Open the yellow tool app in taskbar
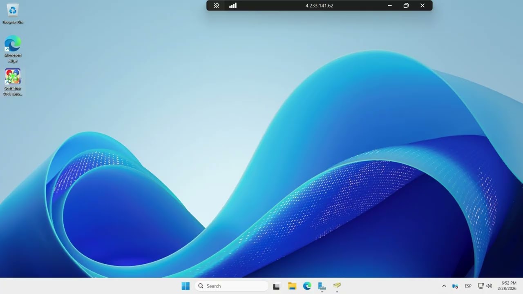The height and width of the screenshot is (294, 523). pyautogui.click(x=337, y=286)
